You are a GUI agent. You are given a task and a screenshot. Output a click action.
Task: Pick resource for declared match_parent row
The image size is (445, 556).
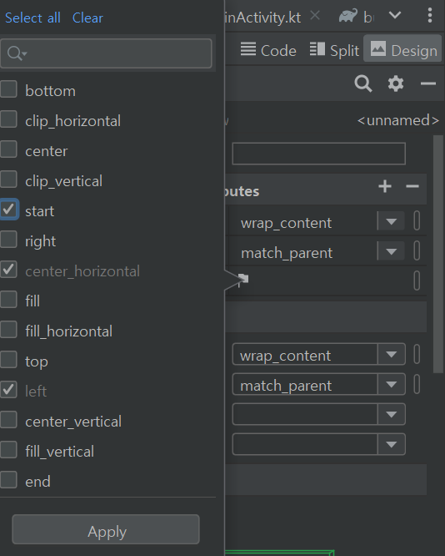[417, 250]
